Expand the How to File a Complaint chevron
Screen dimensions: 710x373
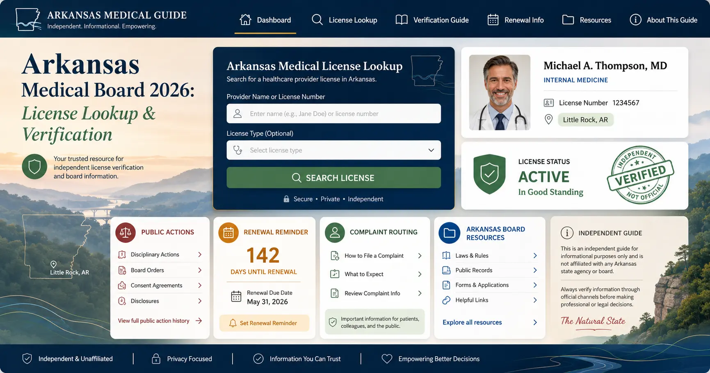420,256
